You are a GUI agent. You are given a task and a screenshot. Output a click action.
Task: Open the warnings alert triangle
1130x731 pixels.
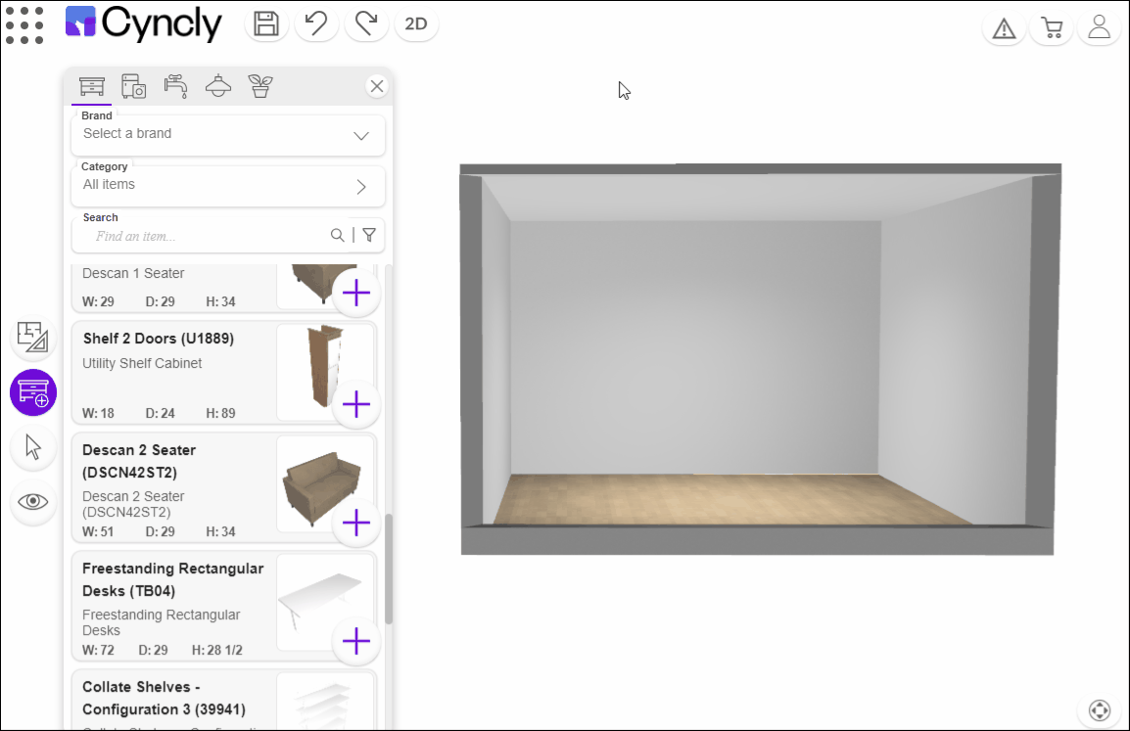coord(1004,28)
